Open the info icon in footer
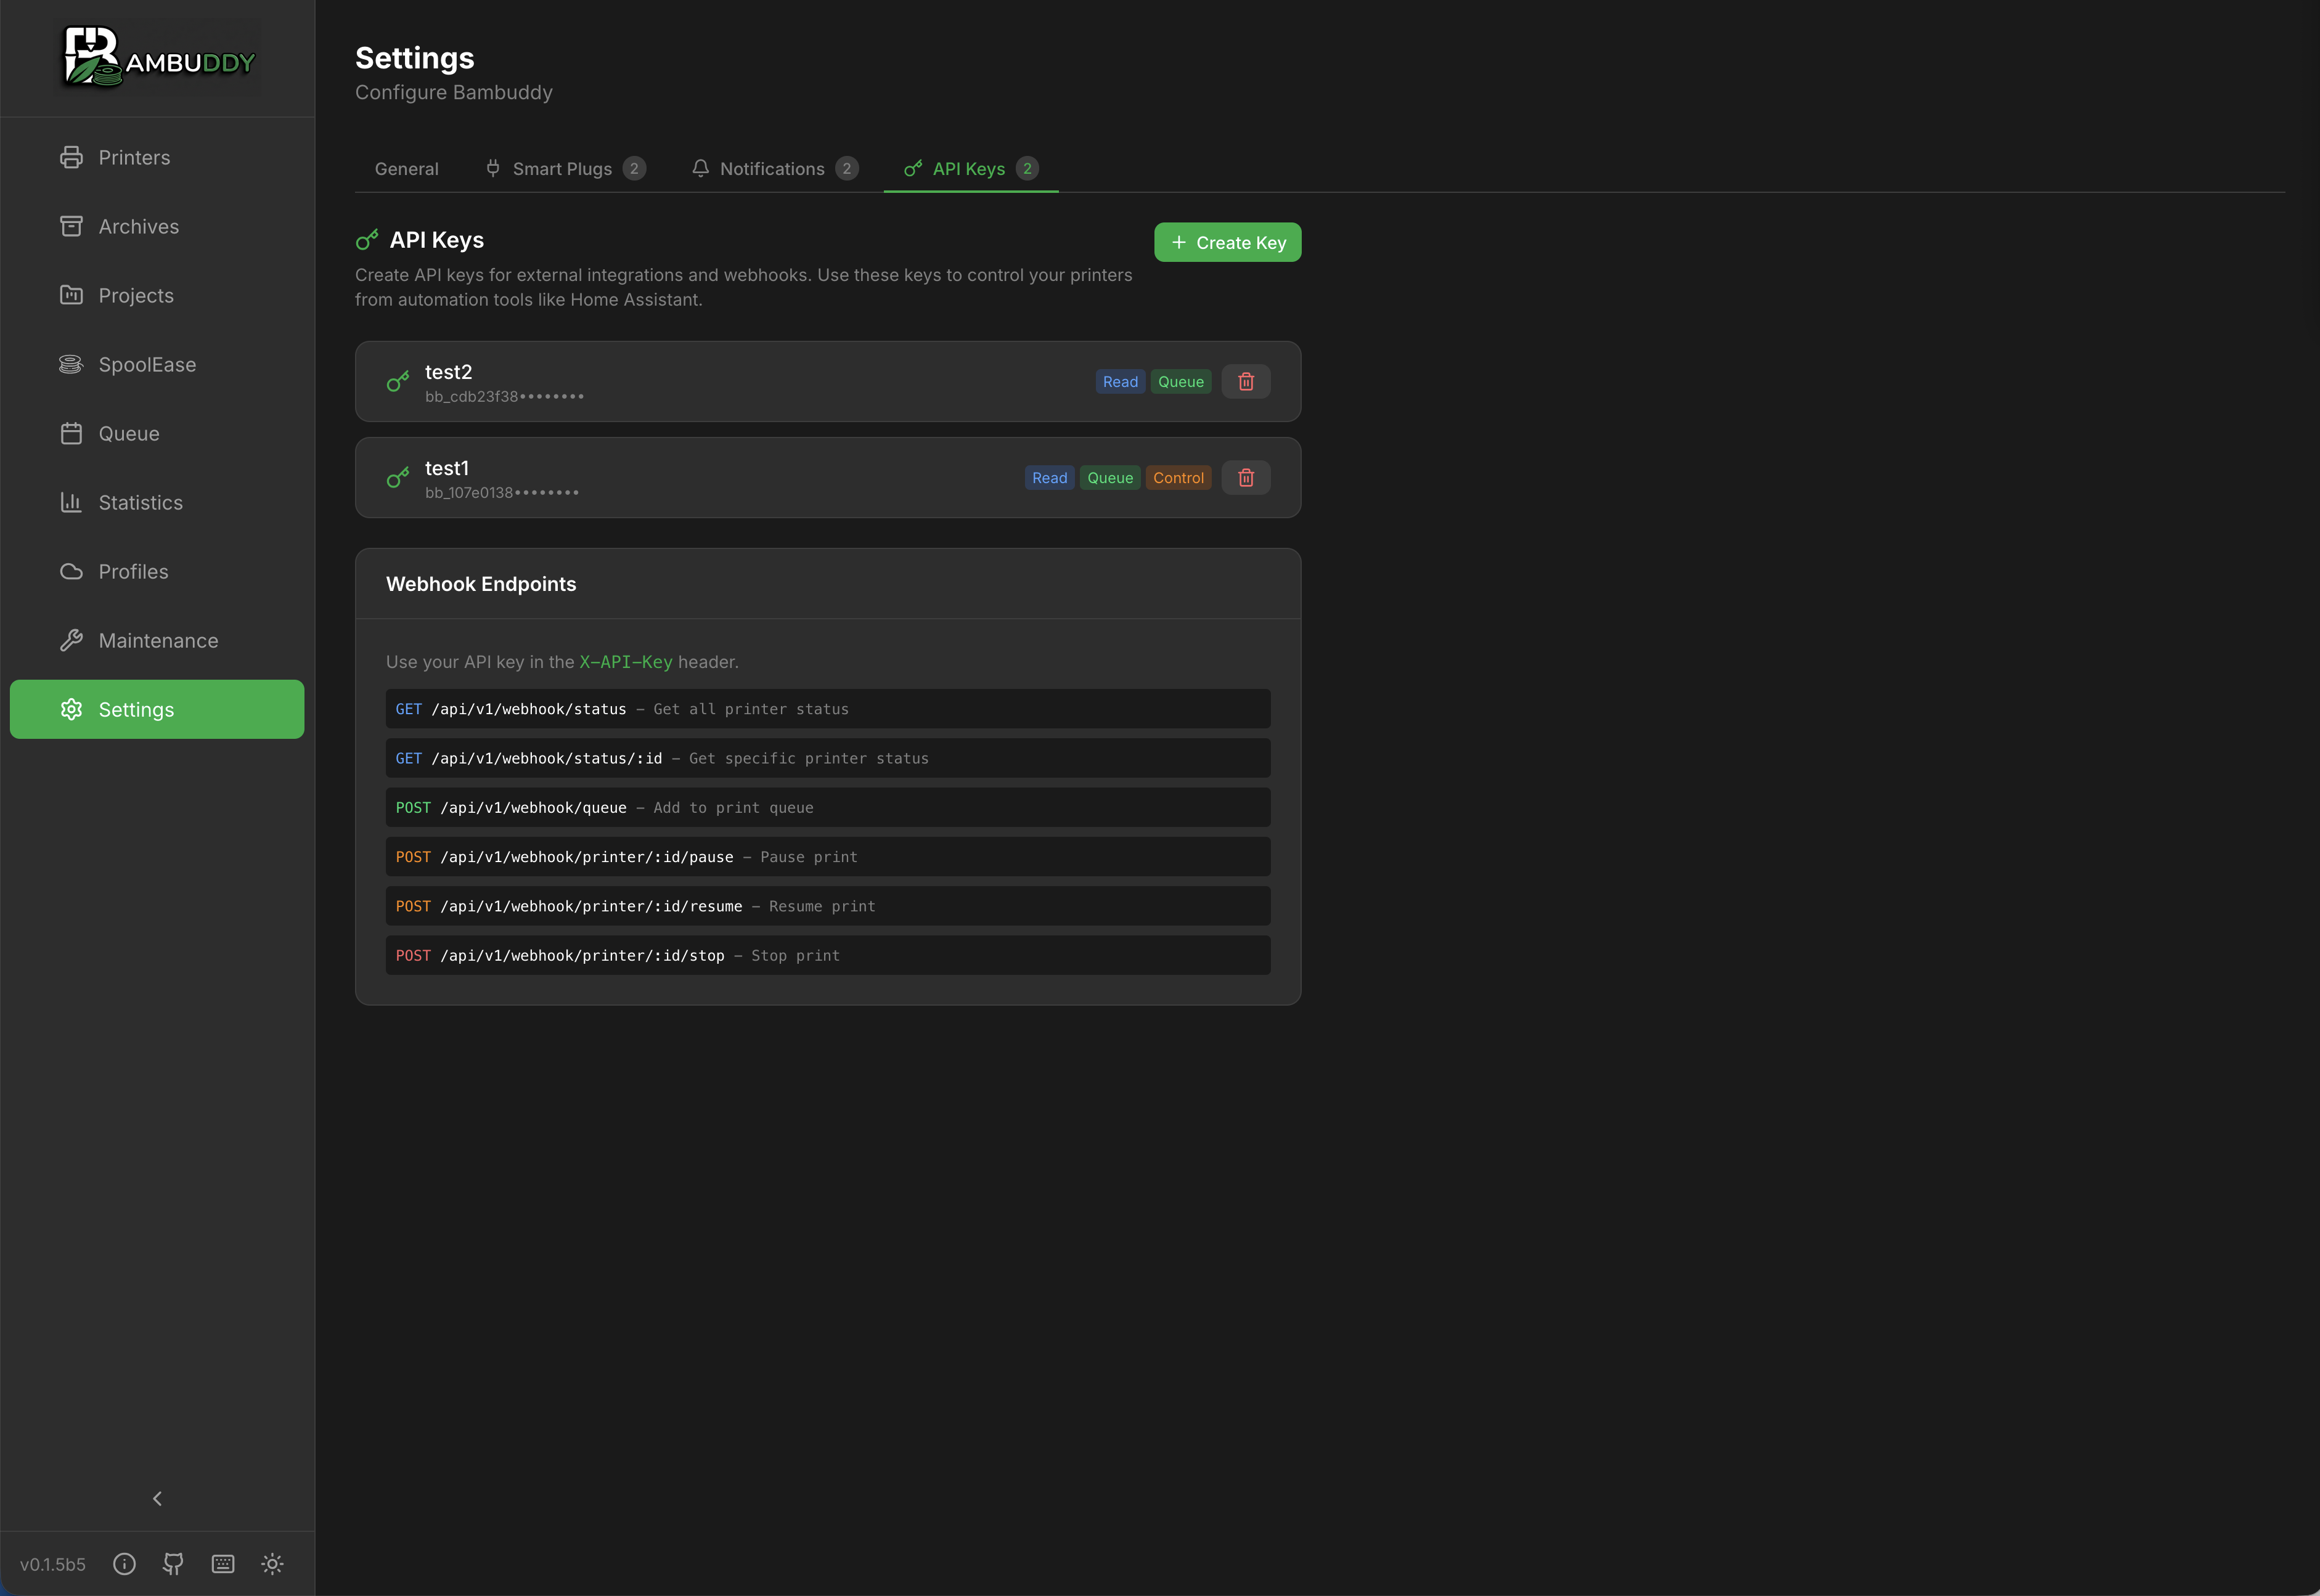Viewport: 2320px width, 1596px height. 124,1563
